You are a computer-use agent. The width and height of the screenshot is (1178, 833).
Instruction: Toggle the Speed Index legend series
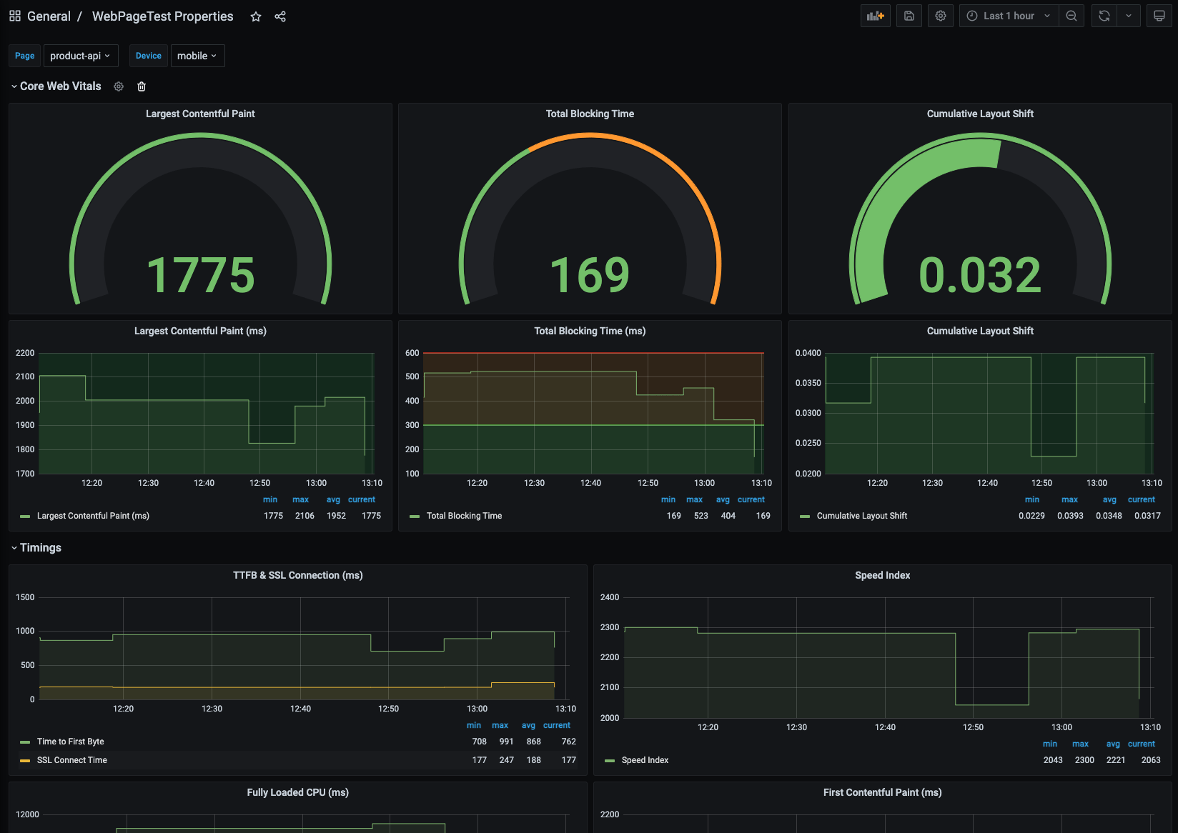(x=645, y=760)
